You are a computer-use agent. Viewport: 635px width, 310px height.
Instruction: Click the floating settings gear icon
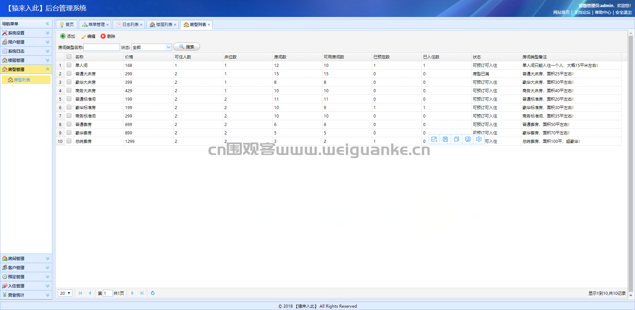[x=479, y=139]
